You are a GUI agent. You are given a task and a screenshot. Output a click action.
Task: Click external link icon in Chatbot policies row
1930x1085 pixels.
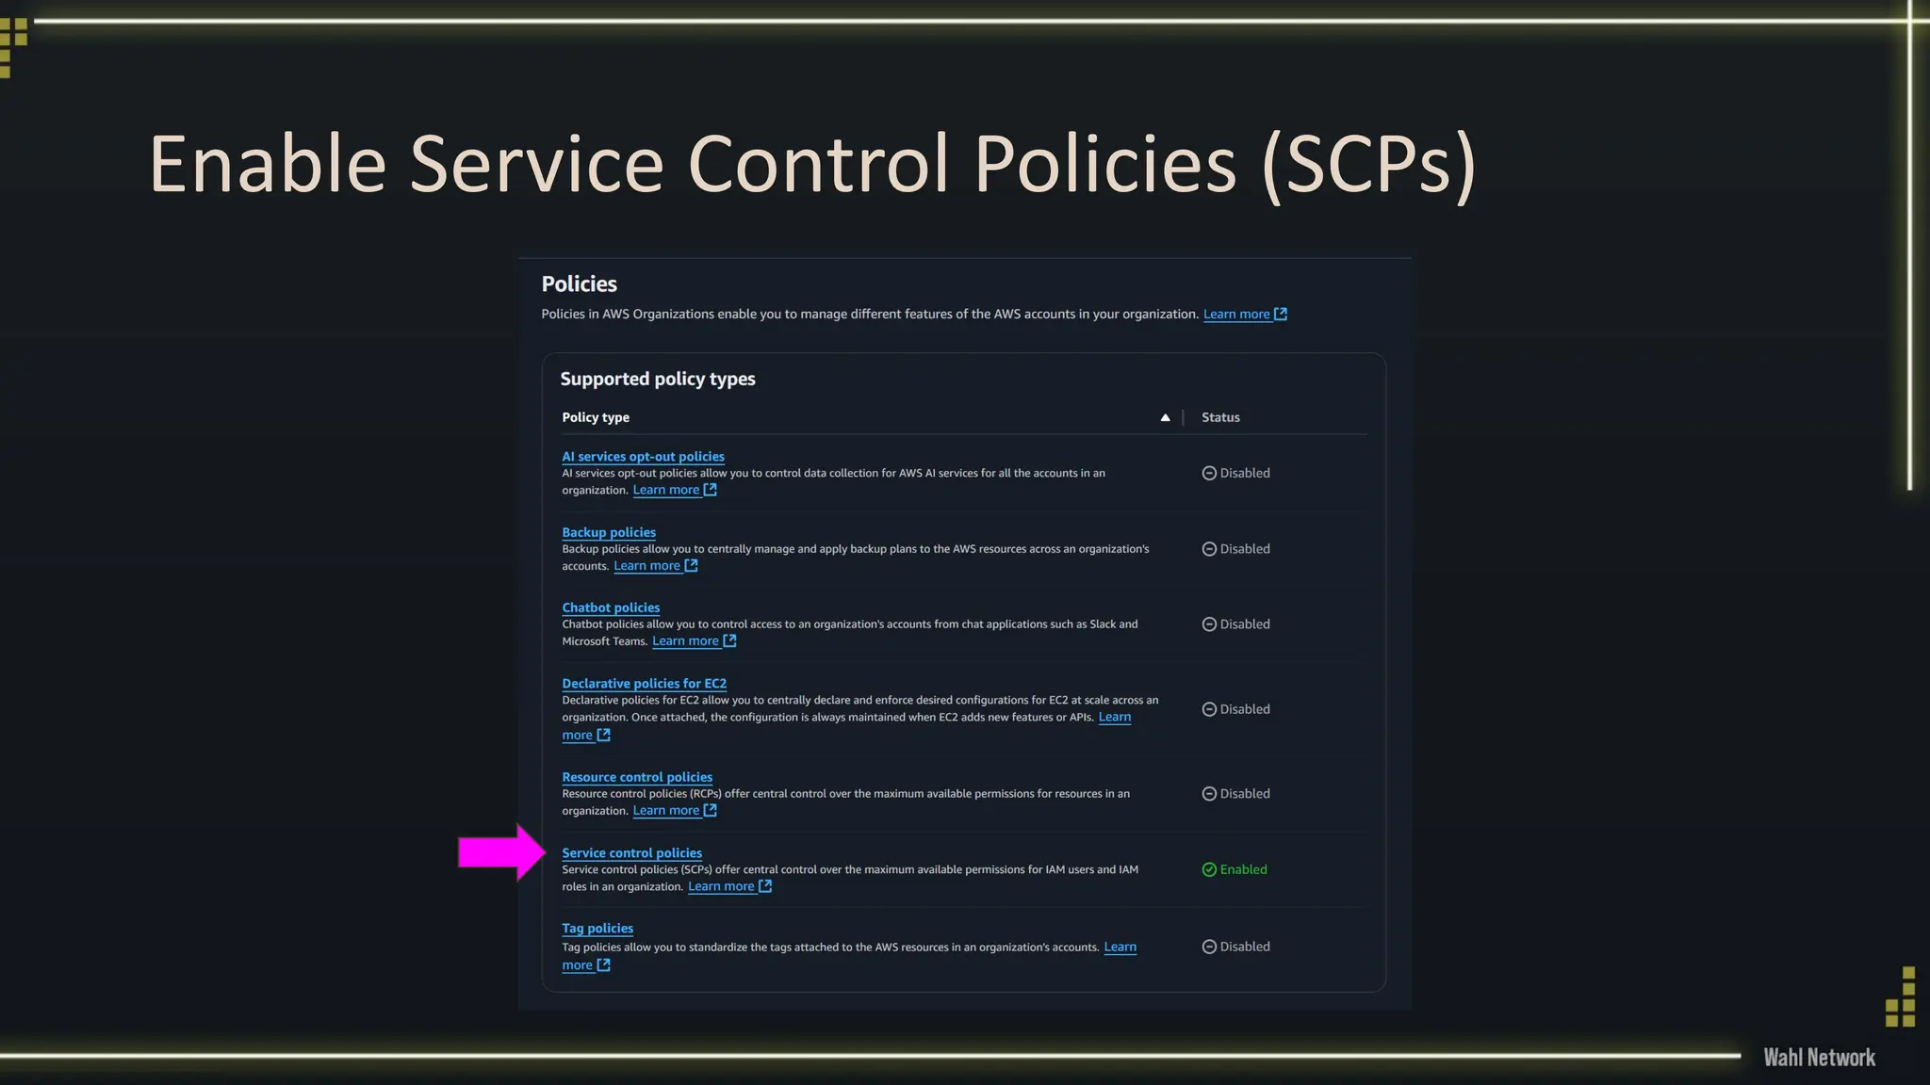click(x=729, y=640)
